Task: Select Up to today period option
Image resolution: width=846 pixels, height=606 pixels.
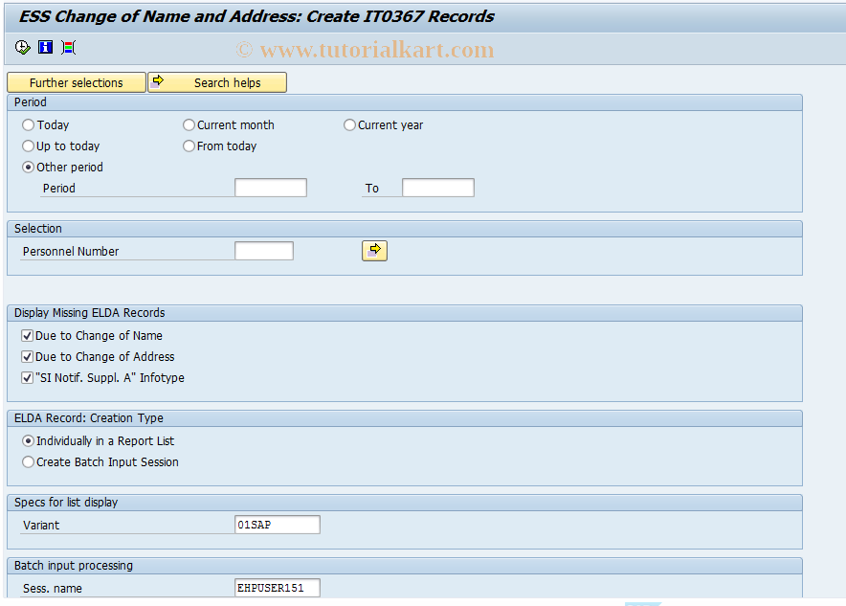Action: (x=29, y=146)
